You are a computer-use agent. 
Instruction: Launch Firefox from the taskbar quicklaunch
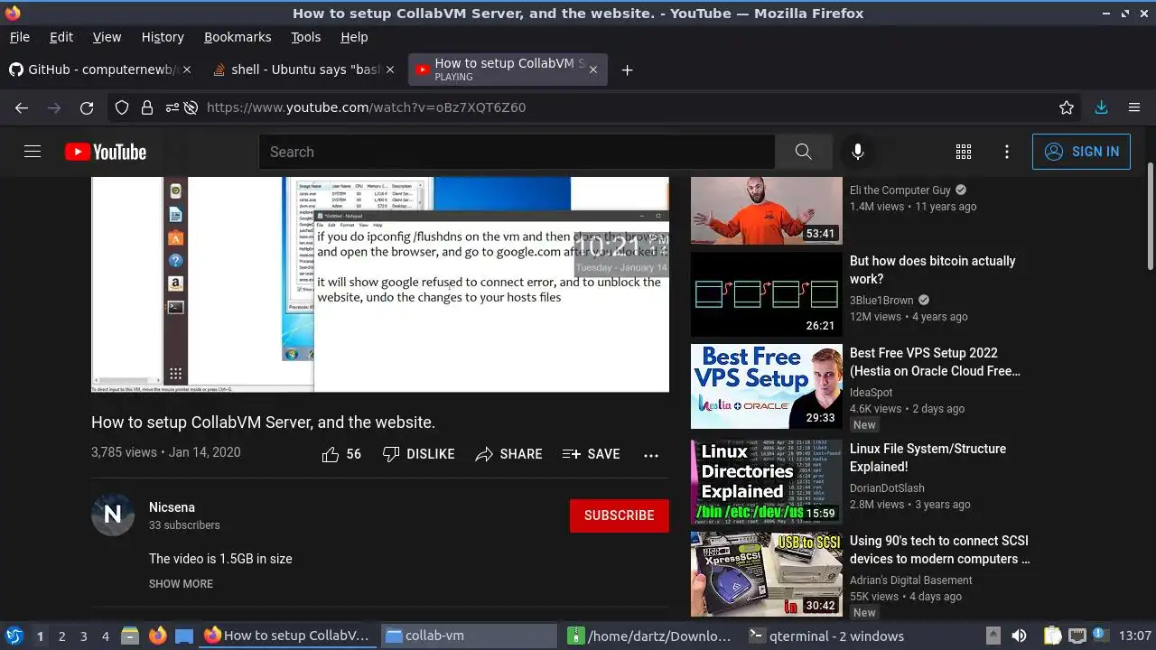[157, 636]
